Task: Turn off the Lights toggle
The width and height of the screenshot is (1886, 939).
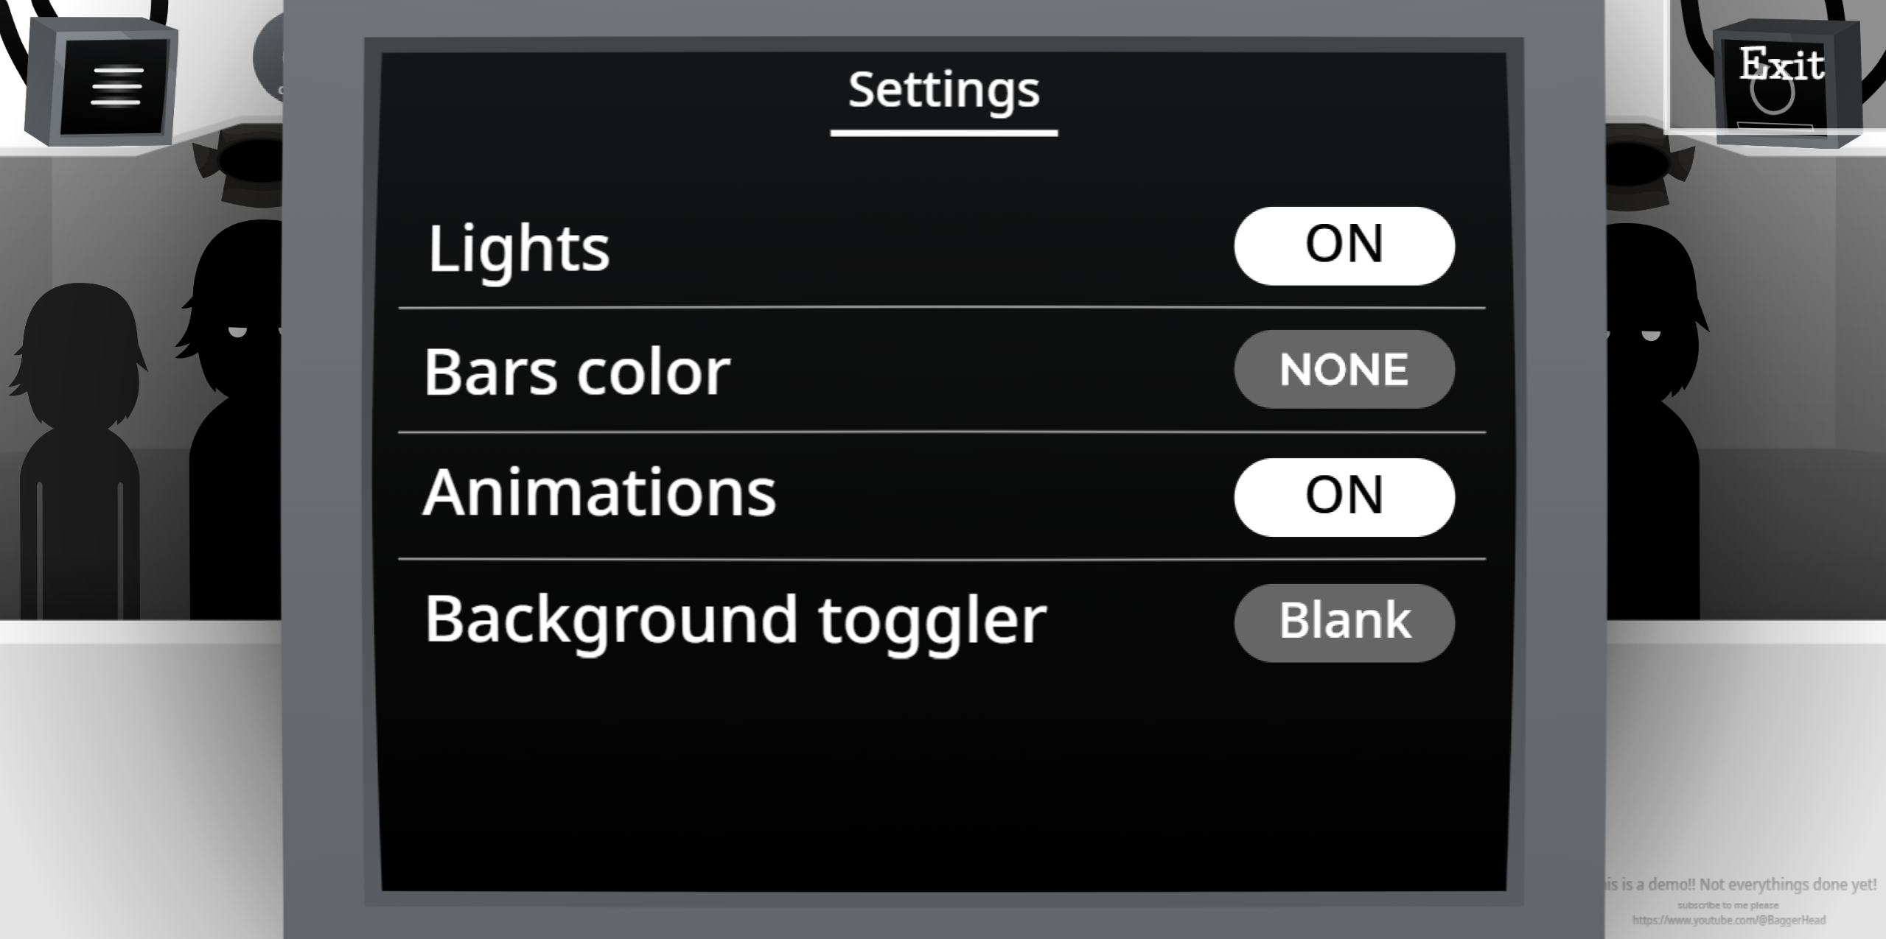Action: coord(1344,245)
